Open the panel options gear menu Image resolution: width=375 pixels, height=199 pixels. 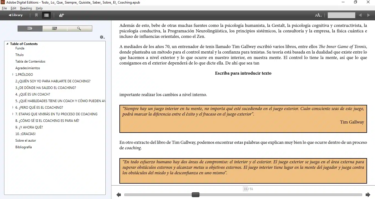102,37
